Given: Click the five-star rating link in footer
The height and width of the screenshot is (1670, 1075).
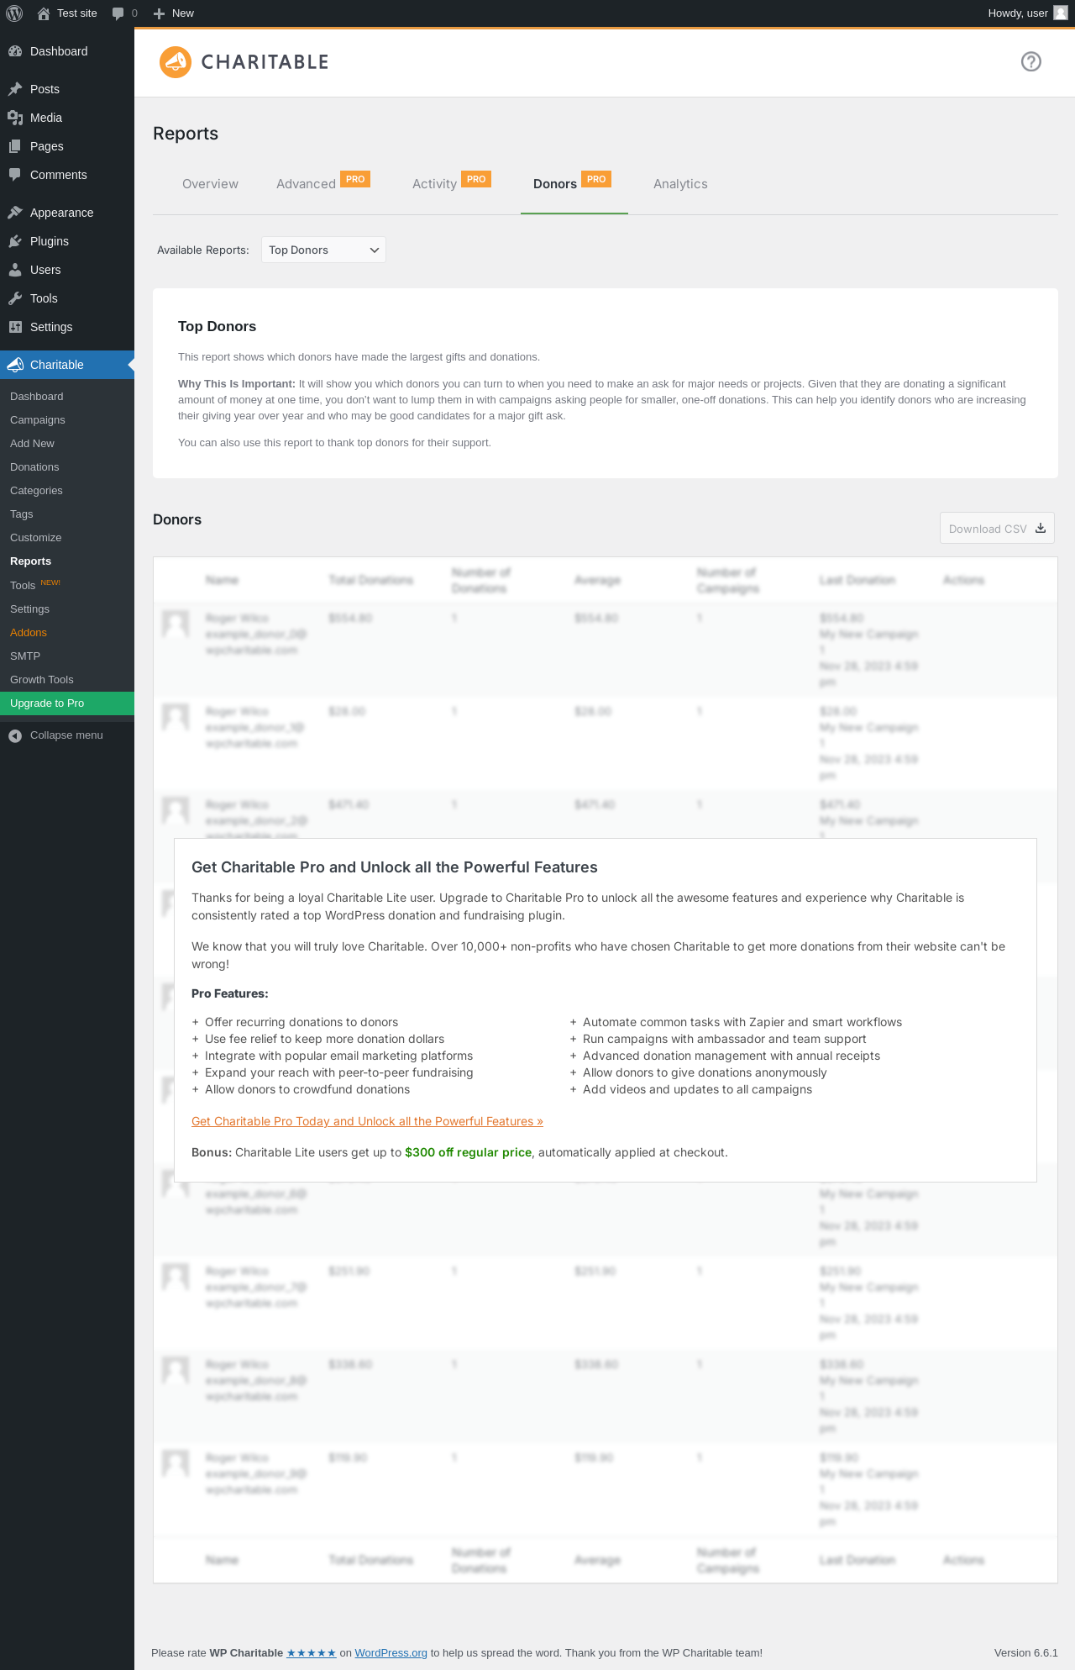Looking at the screenshot, I should click(x=312, y=1652).
